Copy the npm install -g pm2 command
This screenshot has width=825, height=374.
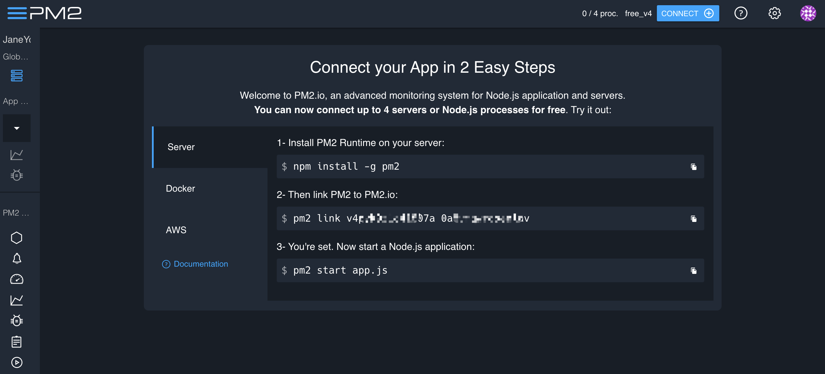pos(693,167)
